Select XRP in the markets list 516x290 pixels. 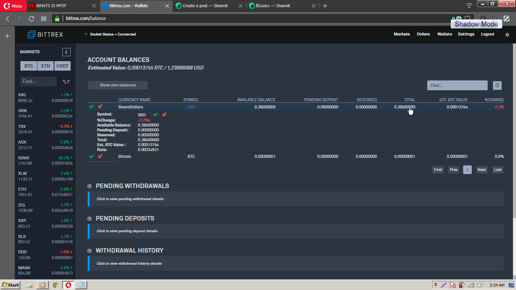click(45, 223)
